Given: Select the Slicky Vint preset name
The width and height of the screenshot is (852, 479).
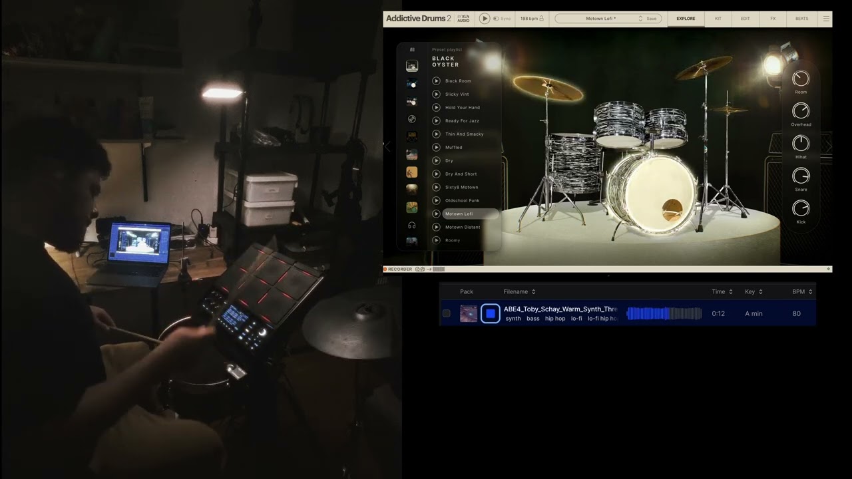Looking at the screenshot, I should tap(457, 94).
